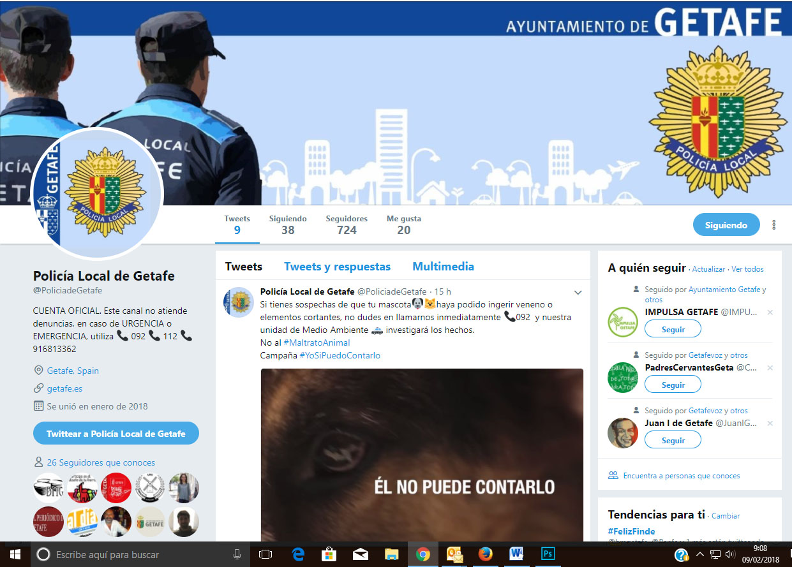The image size is (792, 567).
Task: Open Getafe, Spain location link
Action: [73, 371]
